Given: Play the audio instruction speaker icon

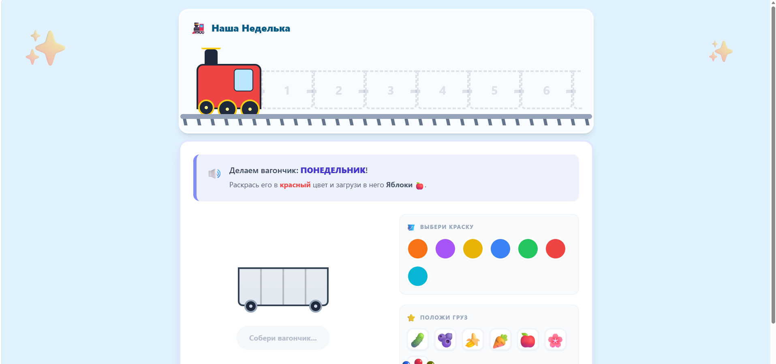Looking at the screenshot, I should coord(214,174).
